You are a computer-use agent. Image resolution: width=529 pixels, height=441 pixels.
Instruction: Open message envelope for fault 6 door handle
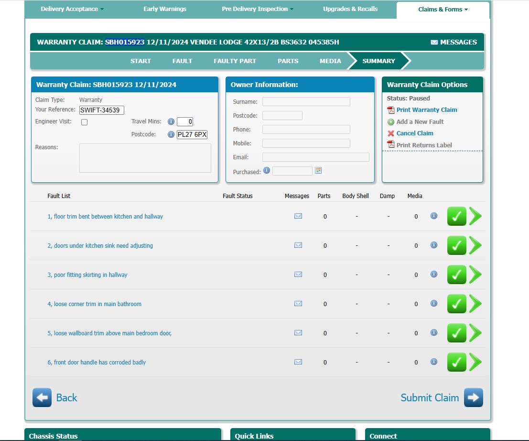298,362
